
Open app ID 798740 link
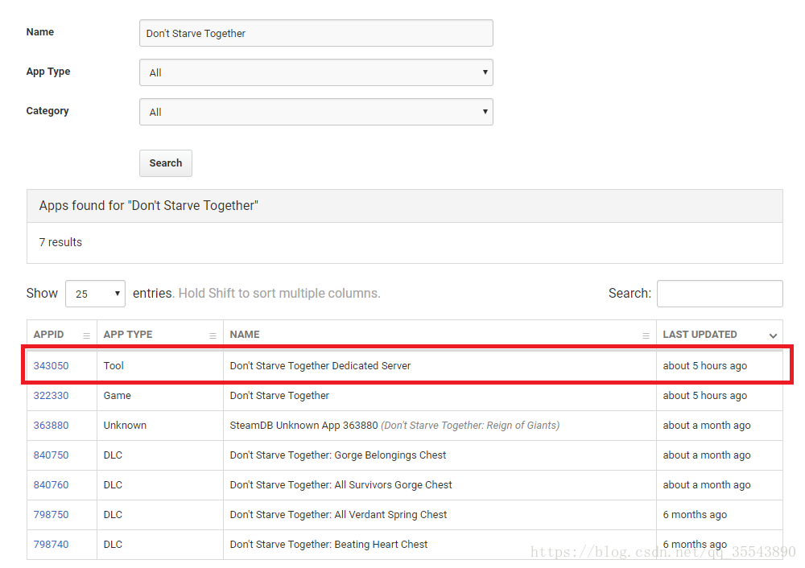(51, 545)
